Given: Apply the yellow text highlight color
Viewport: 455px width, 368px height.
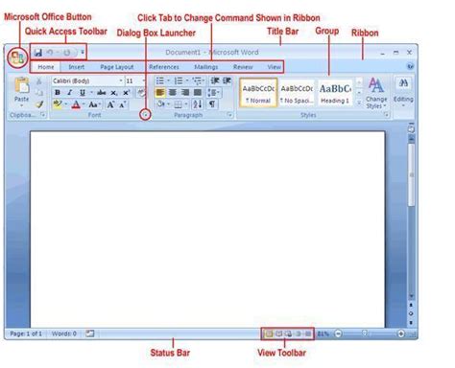Looking at the screenshot, I should (58, 104).
